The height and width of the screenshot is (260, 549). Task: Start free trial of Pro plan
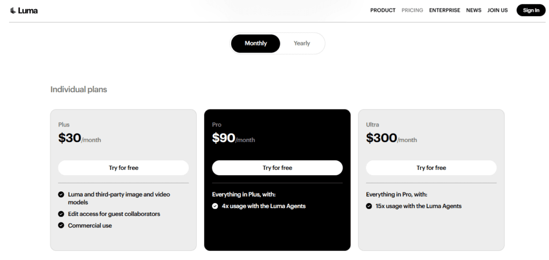click(277, 168)
